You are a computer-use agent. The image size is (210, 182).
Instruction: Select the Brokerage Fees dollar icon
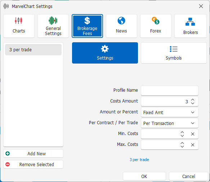point(87,21)
